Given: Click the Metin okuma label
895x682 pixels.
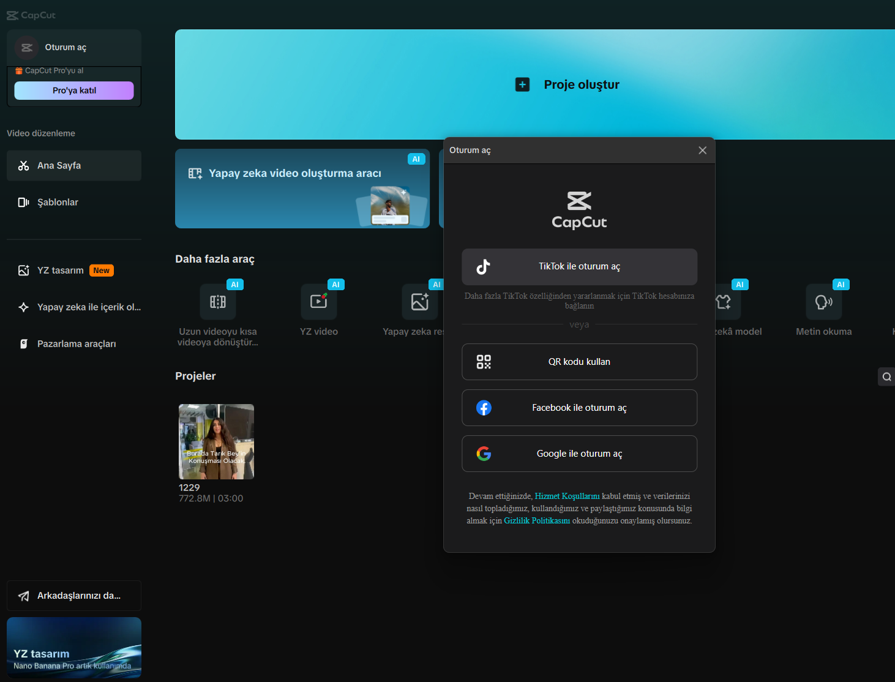Looking at the screenshot, I should [824, 332].
